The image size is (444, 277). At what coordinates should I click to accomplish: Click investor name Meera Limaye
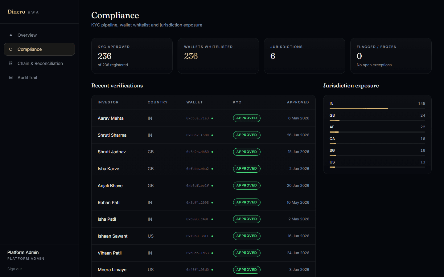(112, 270)
